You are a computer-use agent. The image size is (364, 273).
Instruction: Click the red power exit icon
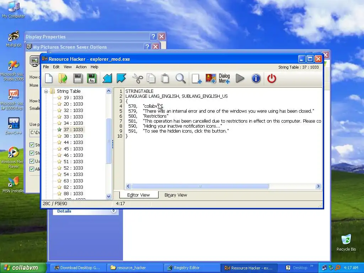(x=272, y=78)
